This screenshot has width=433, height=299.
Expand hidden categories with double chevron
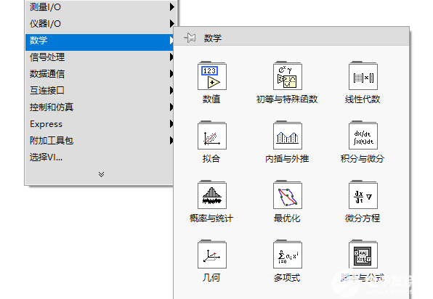tap(101, 174)
